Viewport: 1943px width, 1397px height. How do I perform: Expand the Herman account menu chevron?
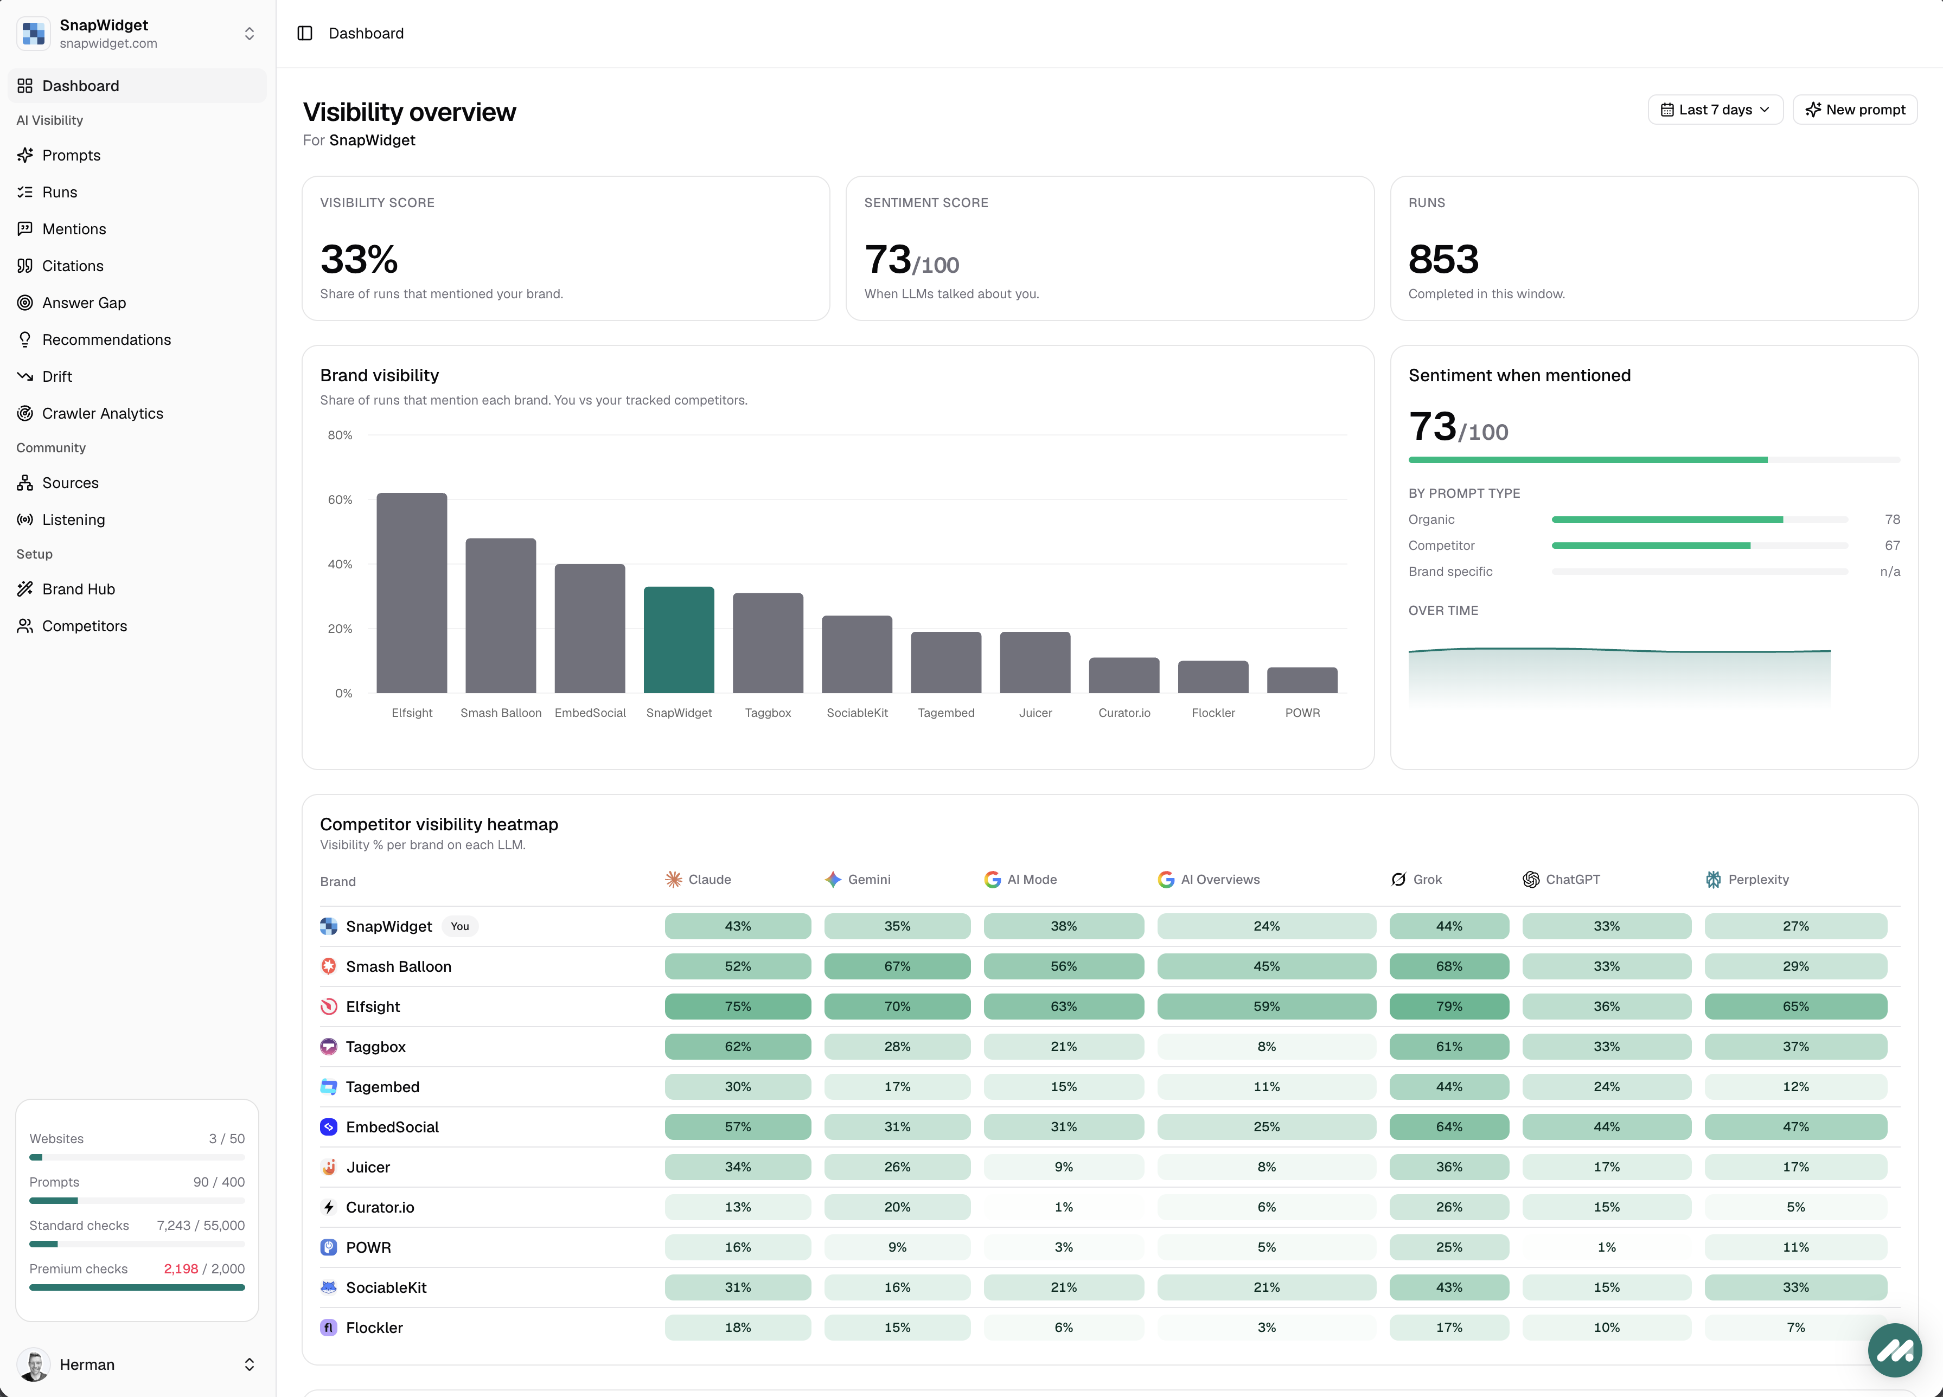(x=250, y=1364)
